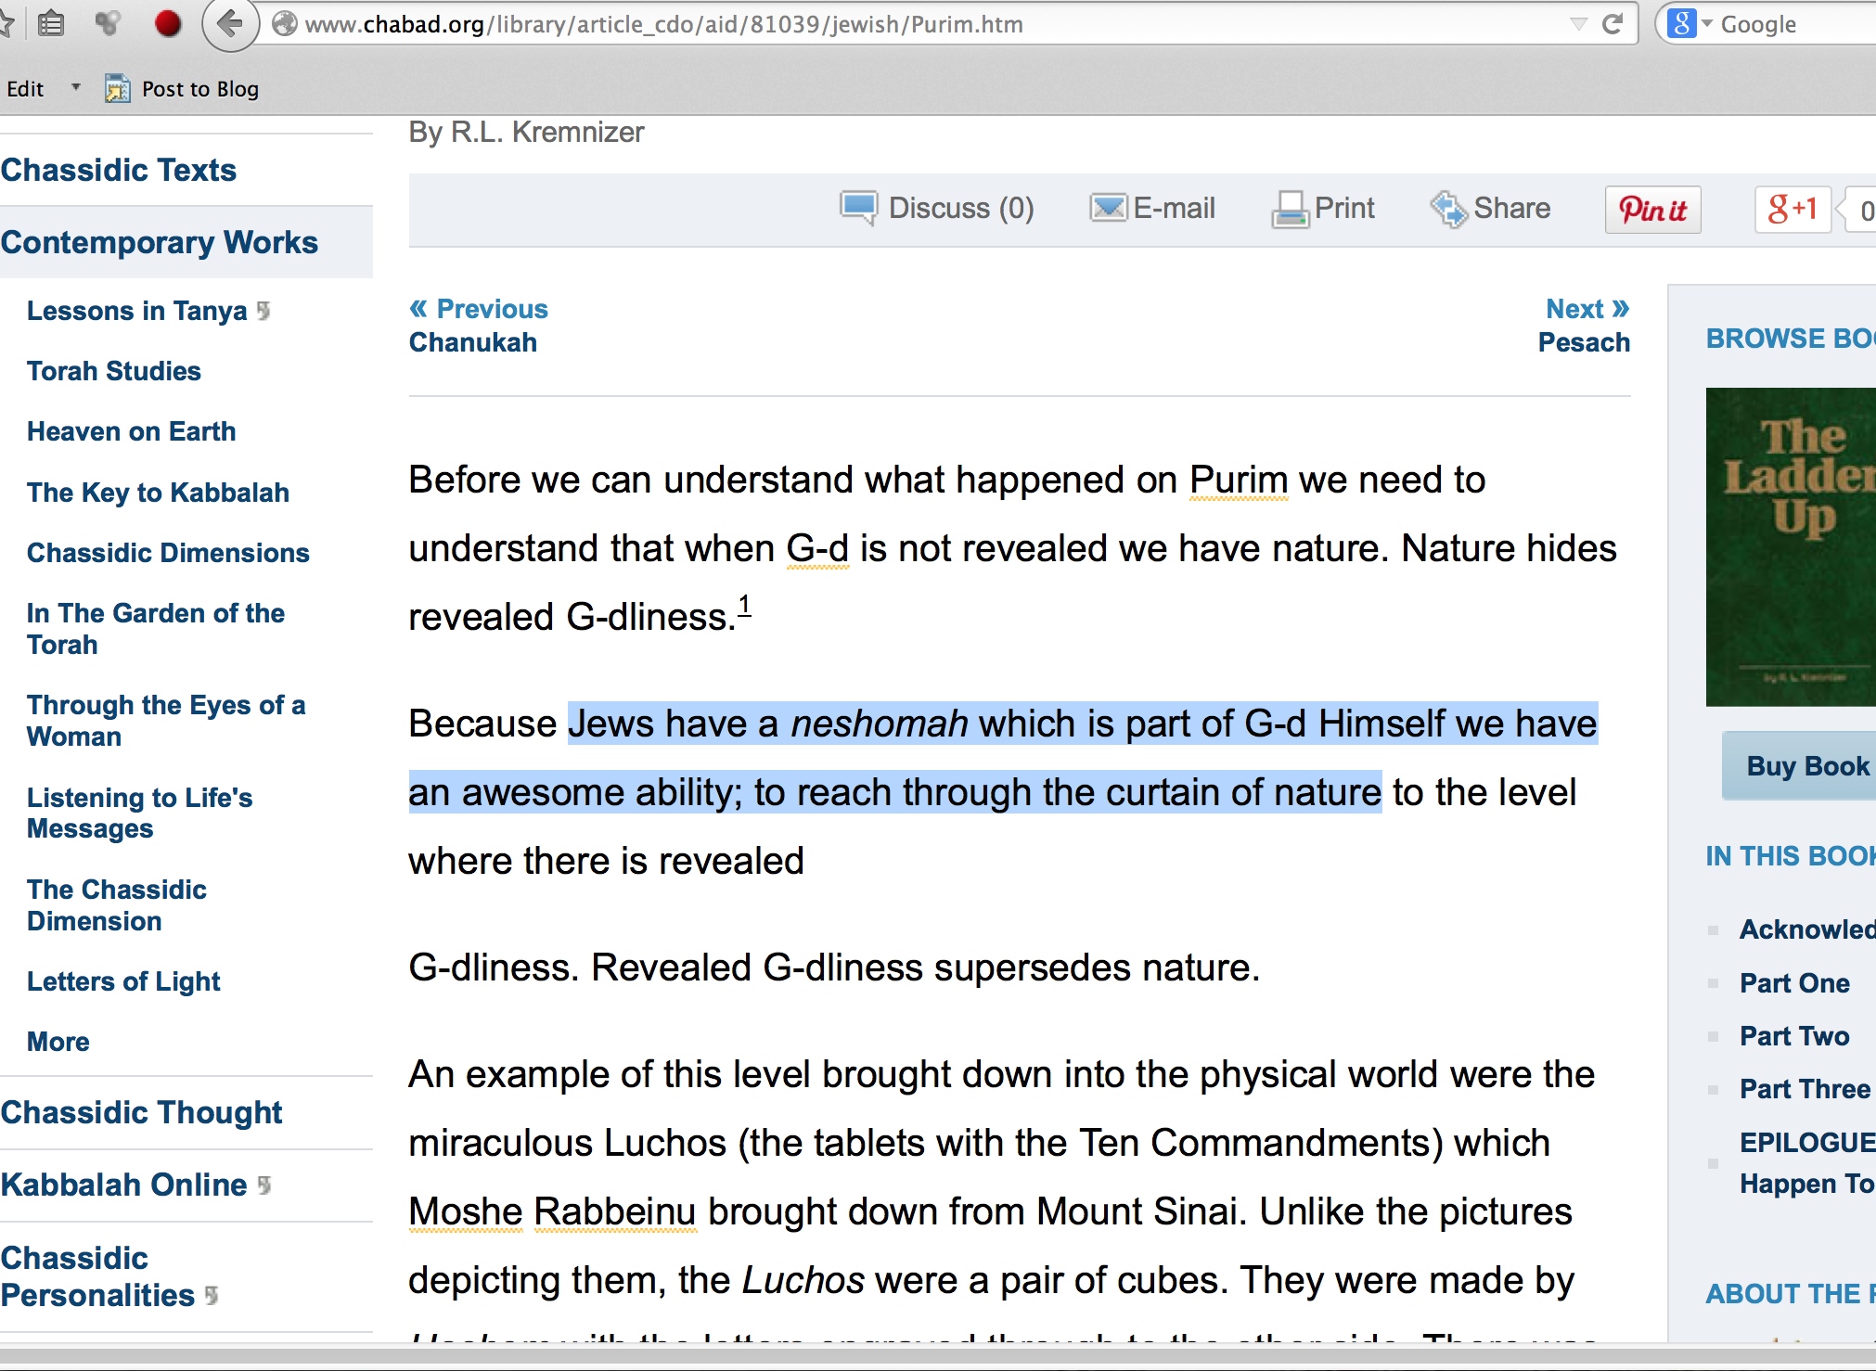Open the URL bar history dropdown arrow
This screenshot has width=1876, height=1371.
(x=1578, y=24)
